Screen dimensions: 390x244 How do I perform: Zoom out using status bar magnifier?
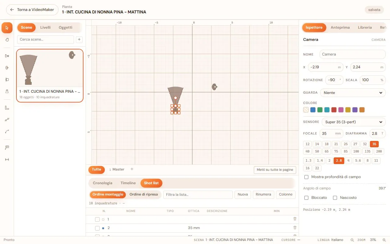352,240
